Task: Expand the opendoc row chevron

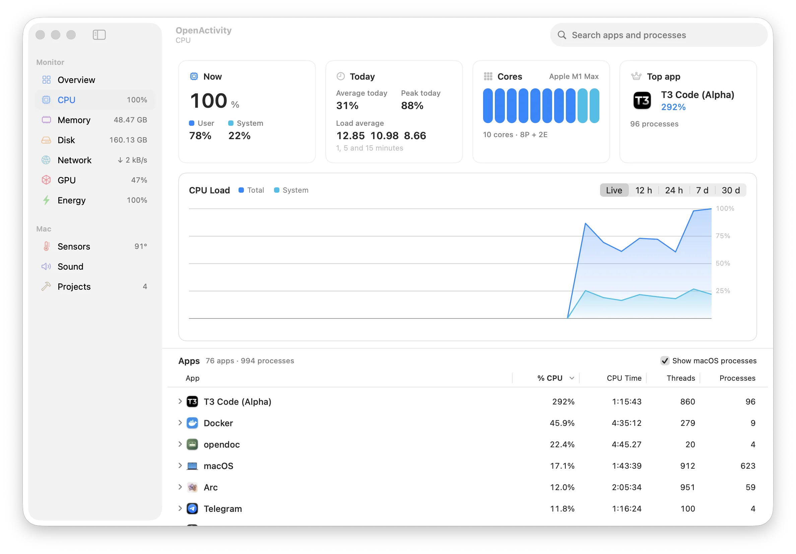Action: [180, 444]
